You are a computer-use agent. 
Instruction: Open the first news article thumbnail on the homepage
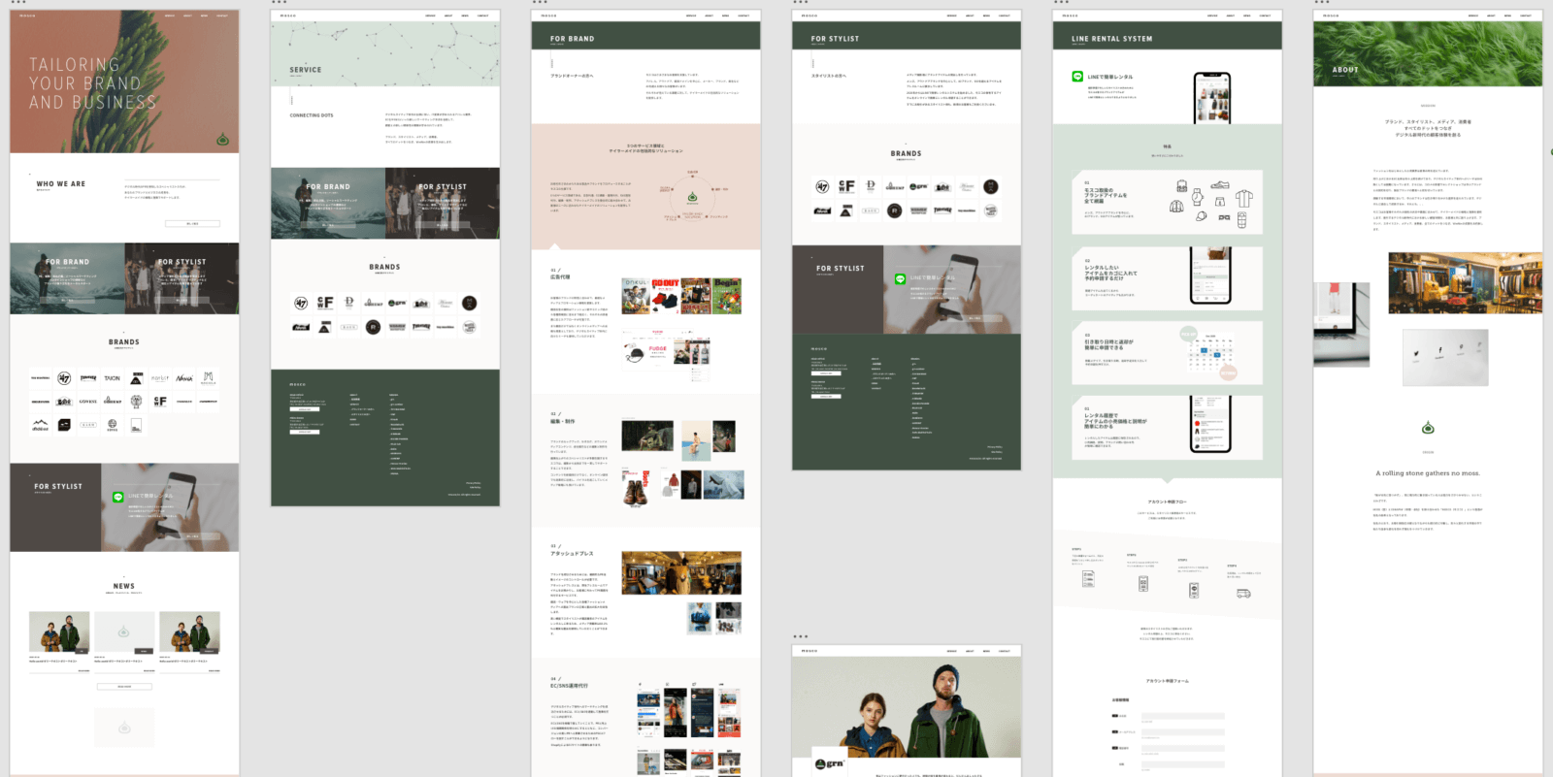pos(59,632)
